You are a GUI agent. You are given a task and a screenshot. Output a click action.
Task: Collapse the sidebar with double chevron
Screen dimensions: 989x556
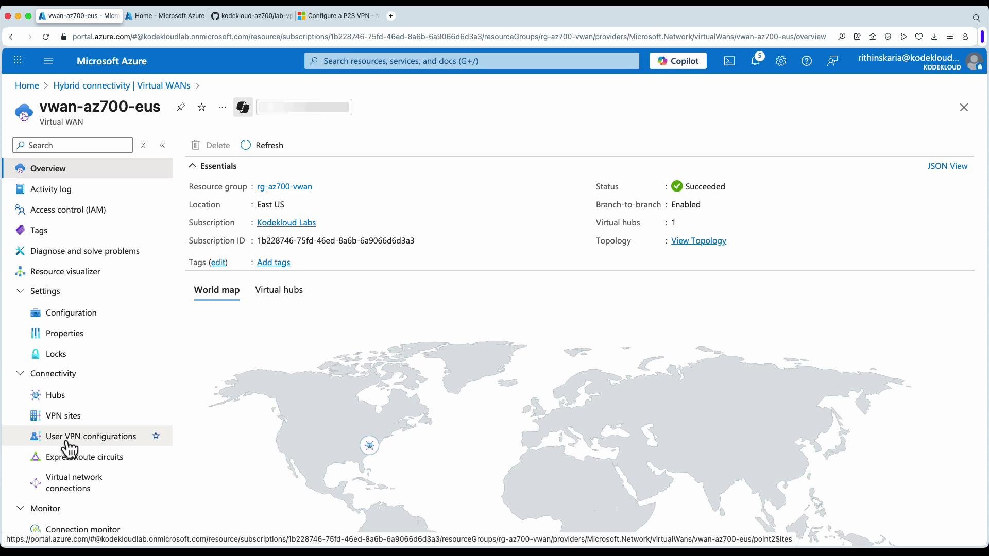tap(163, 145)
